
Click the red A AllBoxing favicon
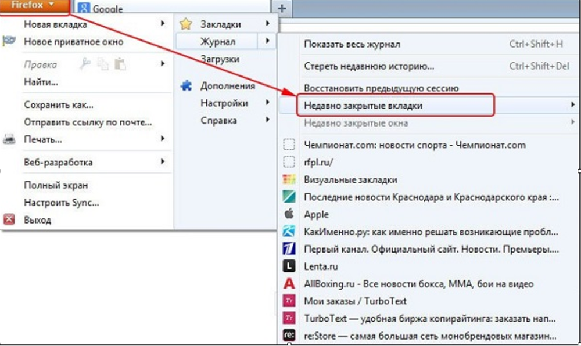pyautogui.click(x=289, y=283)
